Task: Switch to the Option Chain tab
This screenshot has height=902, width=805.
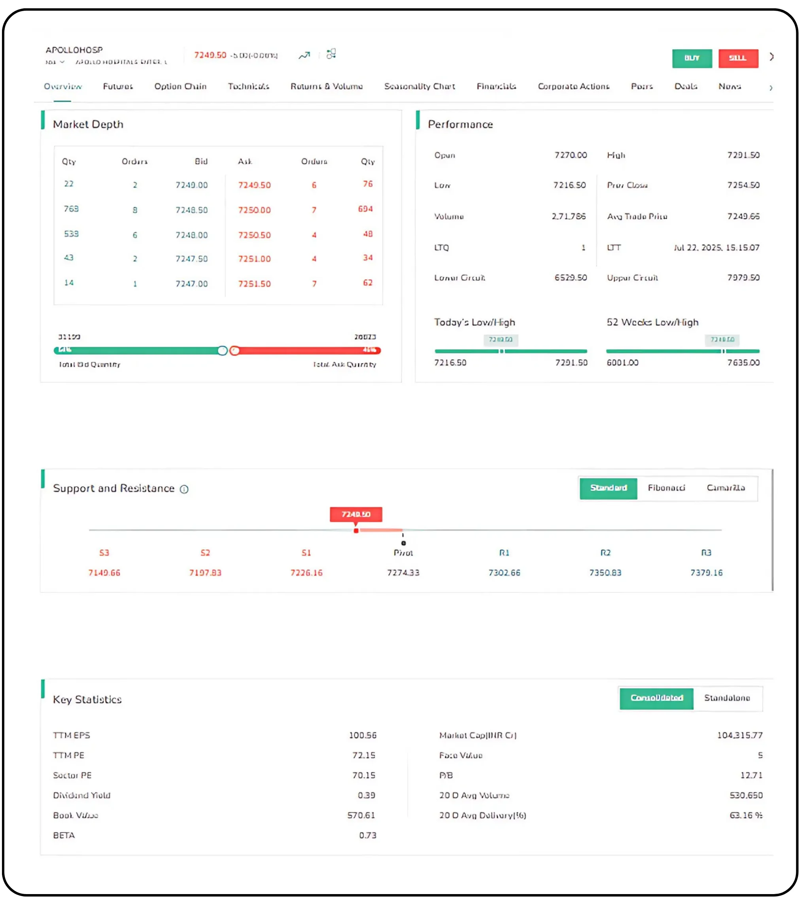Action: coord(180,87)
